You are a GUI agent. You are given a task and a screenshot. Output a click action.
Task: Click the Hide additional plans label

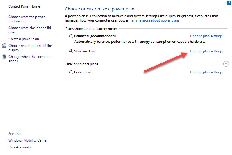click(x=82, y=64)
